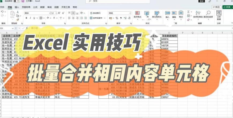This screenshot has height=118, width=233.
Task: Expand the 合并后居中 dropdown arrow
Action: tap(105, 18)
